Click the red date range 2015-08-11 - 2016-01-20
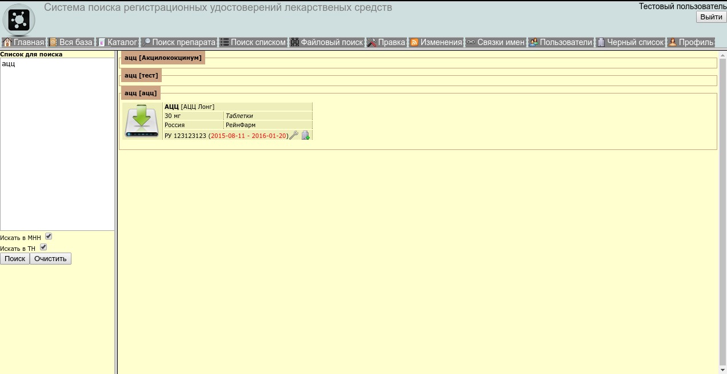This screenshot has width=727, height=374. 249,136
